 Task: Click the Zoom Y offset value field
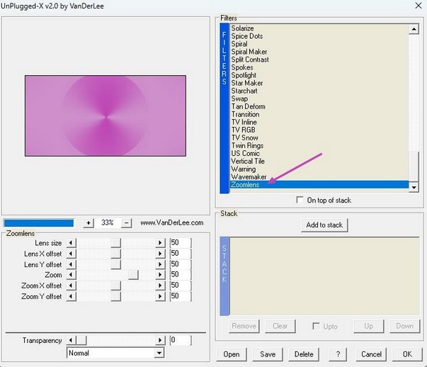pos(181,296)
